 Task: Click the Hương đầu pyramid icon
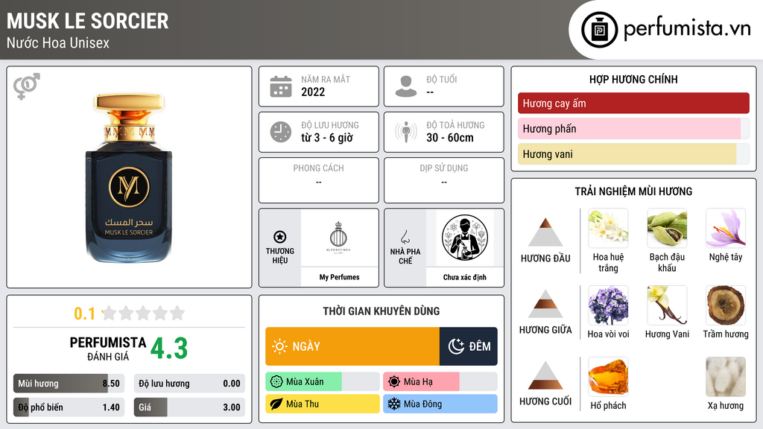pos(545,232)
